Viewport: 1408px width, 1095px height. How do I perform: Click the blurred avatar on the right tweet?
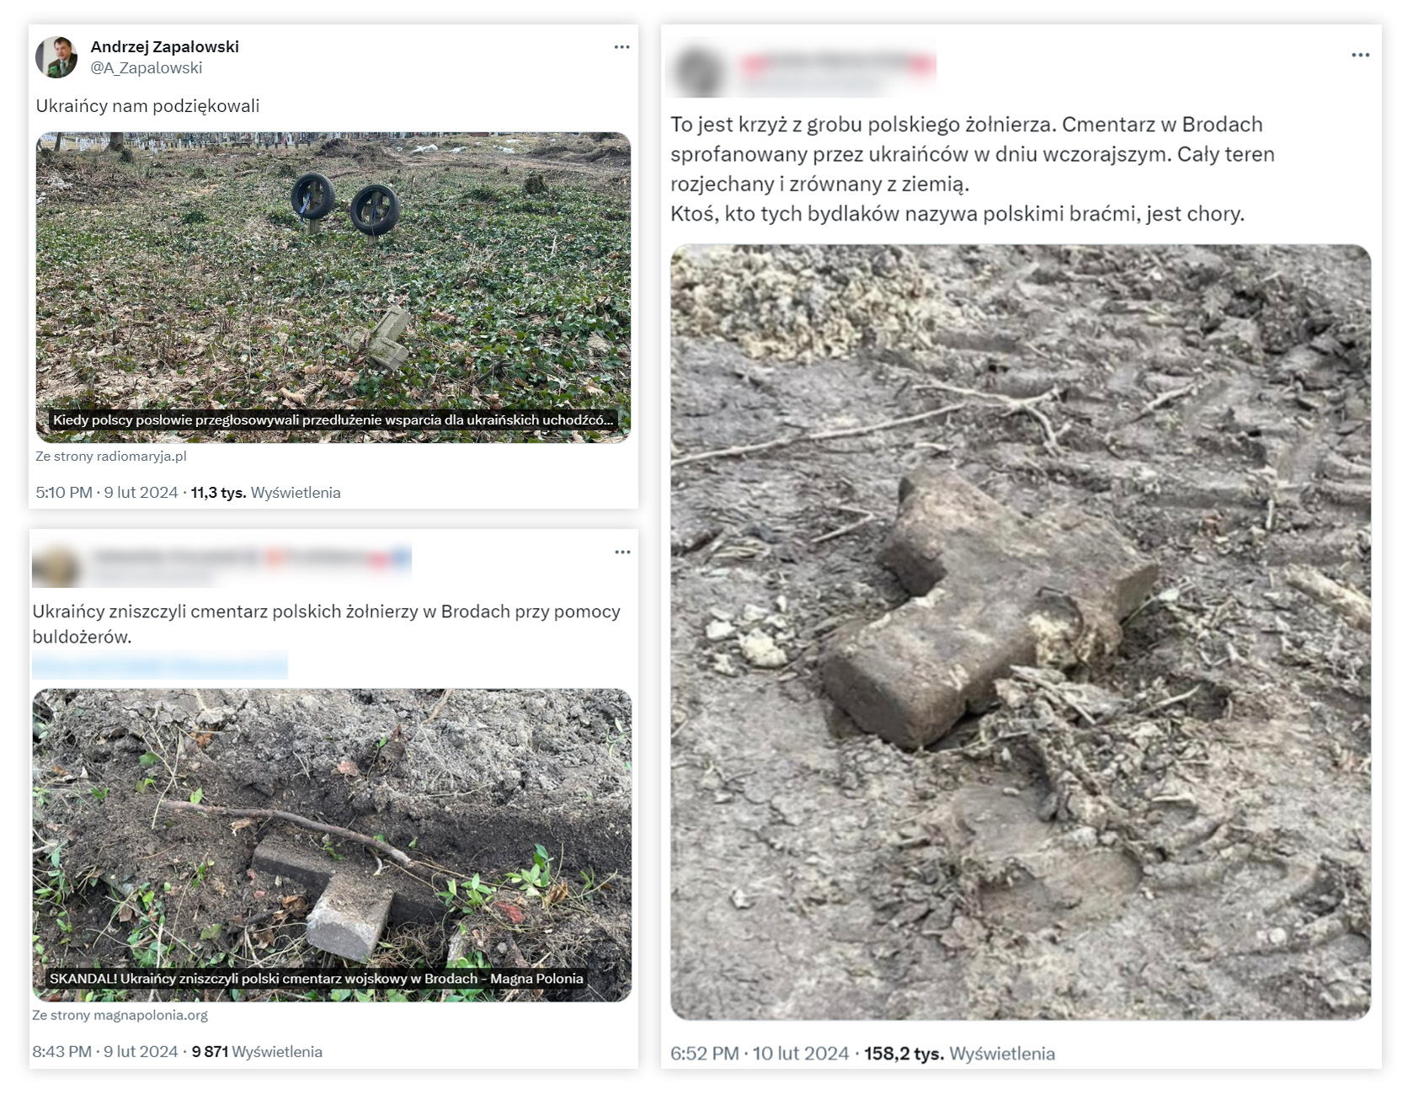[698, 71]
